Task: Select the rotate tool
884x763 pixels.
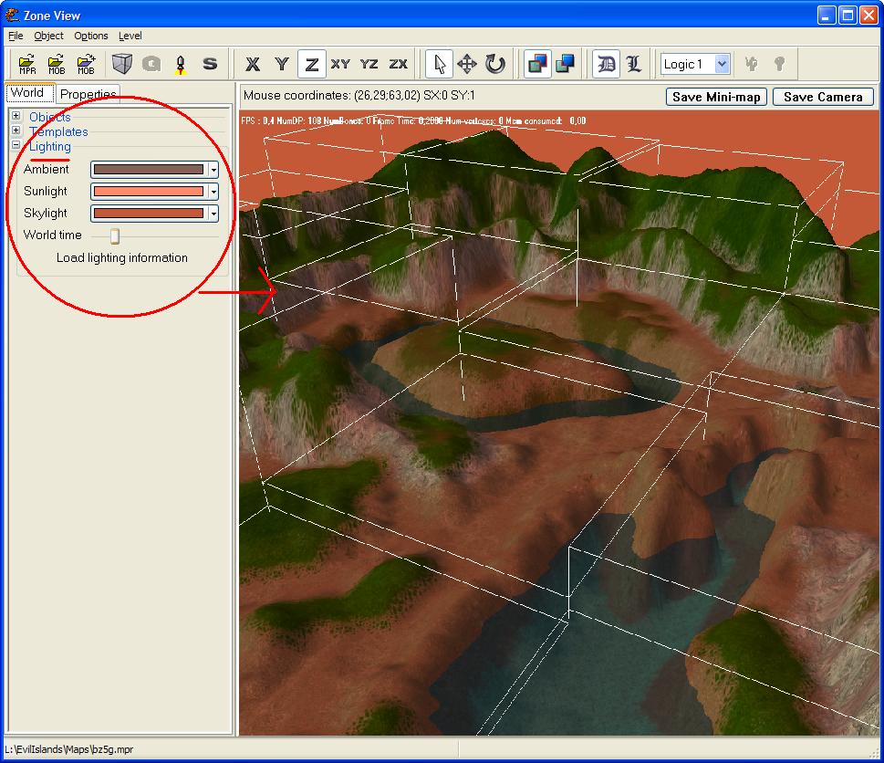Action: (495, 64)
